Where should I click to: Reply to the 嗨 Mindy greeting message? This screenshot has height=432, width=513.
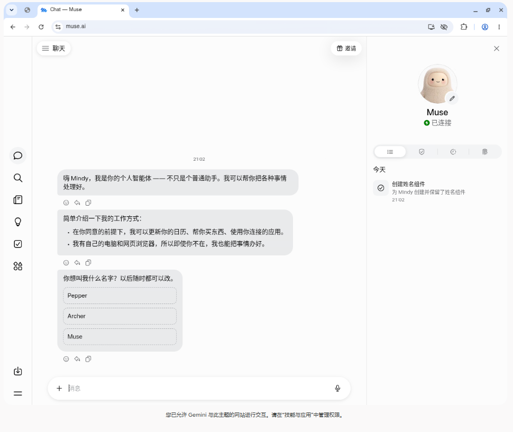click(x=77, y=203)
